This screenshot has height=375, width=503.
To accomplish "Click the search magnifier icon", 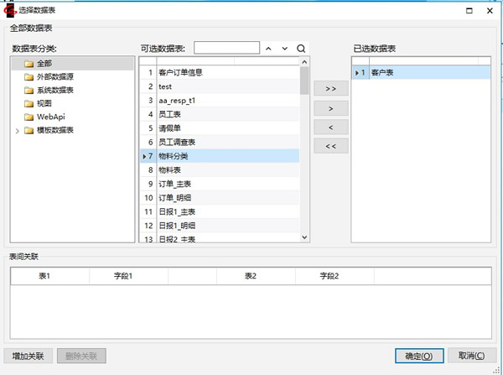I will point(301,49).
